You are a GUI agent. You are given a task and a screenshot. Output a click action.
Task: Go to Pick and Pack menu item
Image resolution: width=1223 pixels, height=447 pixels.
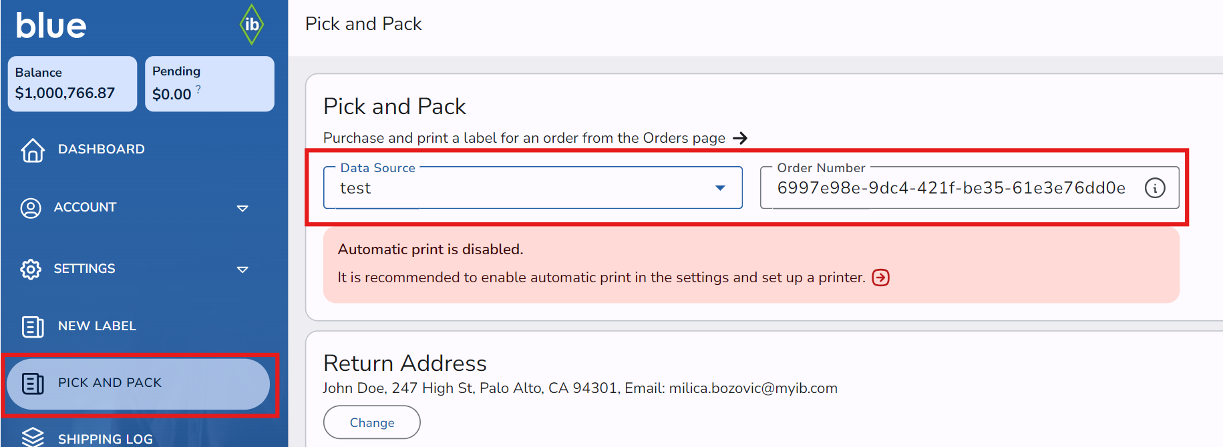coord(110,383)
